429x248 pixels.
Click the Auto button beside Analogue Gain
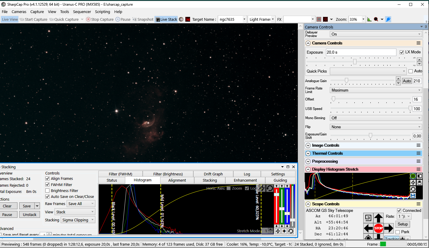[x=407, y=81]
